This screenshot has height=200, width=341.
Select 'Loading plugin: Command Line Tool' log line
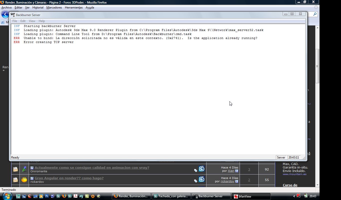pyautogui.click(x=108, y=34)
